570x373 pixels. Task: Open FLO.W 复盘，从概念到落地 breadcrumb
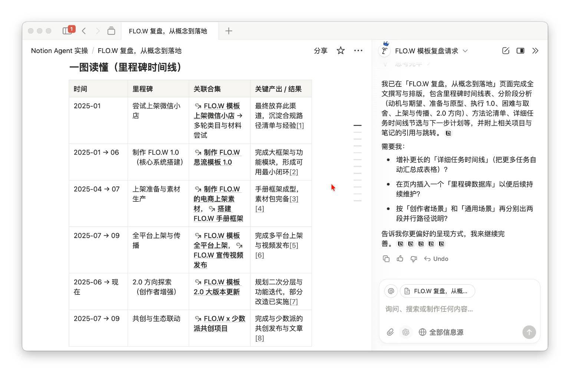tap(139, 51)
